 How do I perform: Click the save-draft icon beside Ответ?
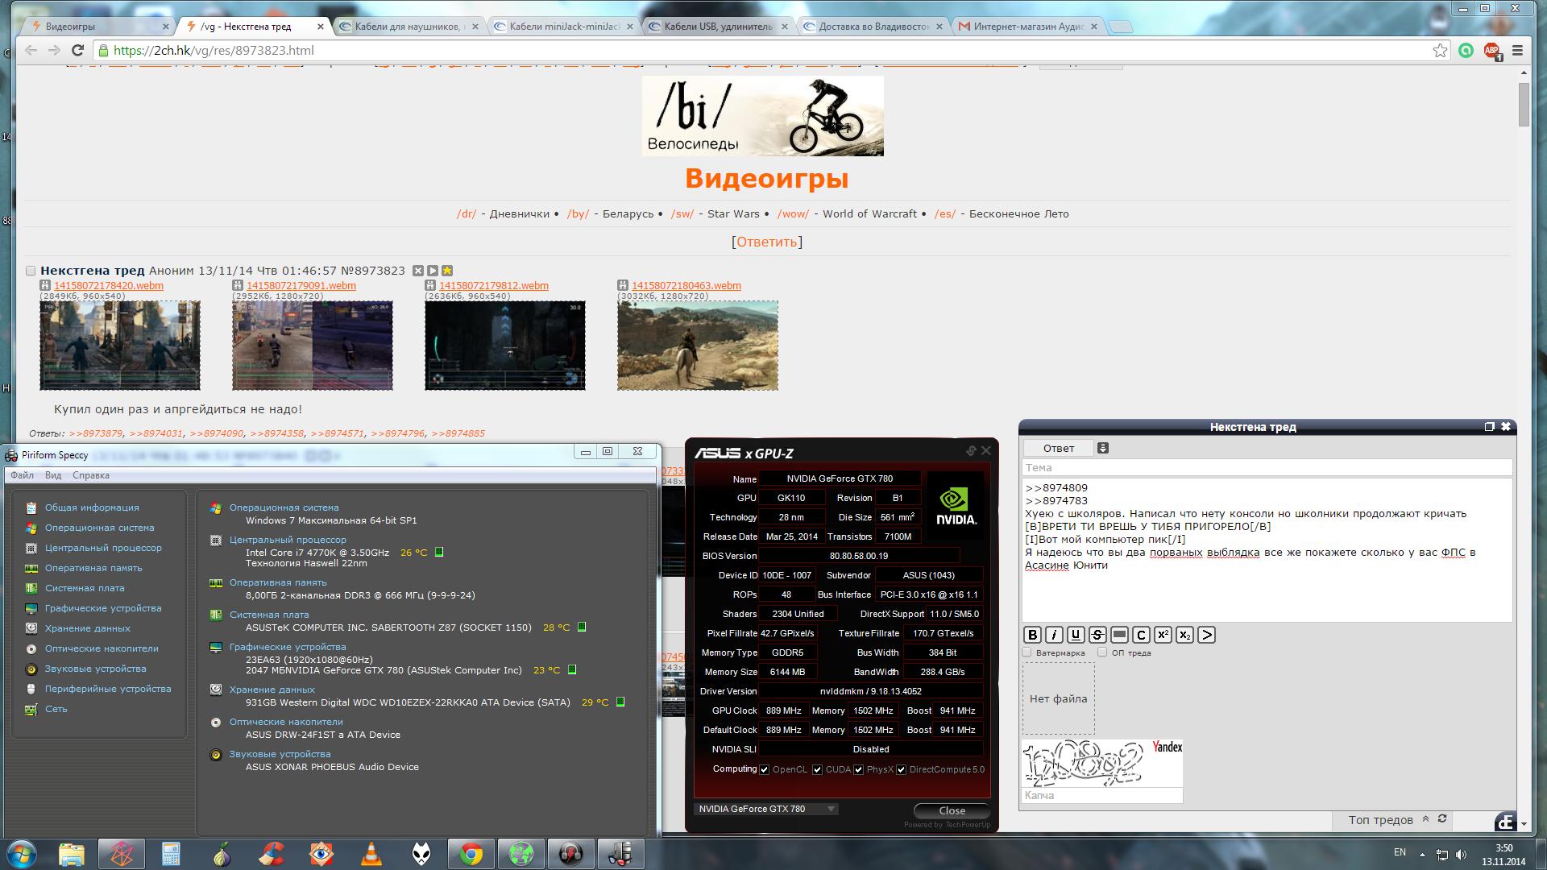click(x=1103, y=448)
